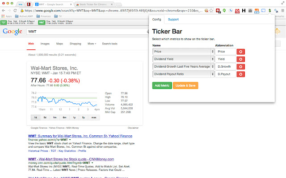Open the Disclaimer link under the chart

[x=133, y=128]
